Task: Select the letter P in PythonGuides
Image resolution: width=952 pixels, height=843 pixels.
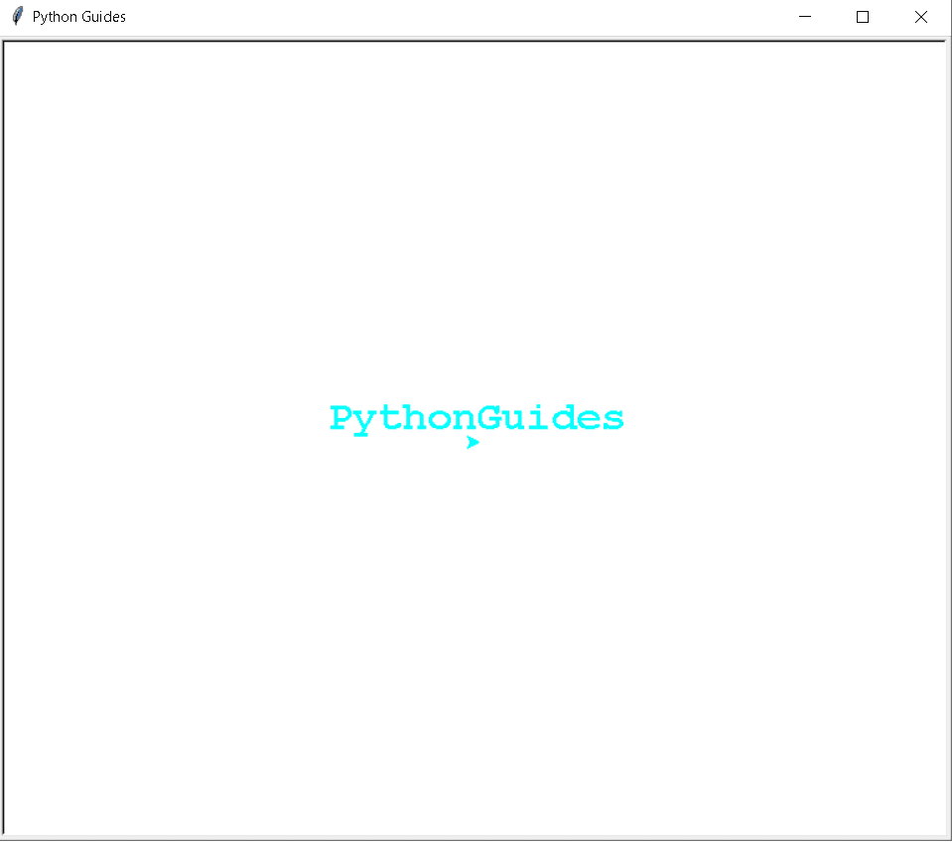Action: 340,418
